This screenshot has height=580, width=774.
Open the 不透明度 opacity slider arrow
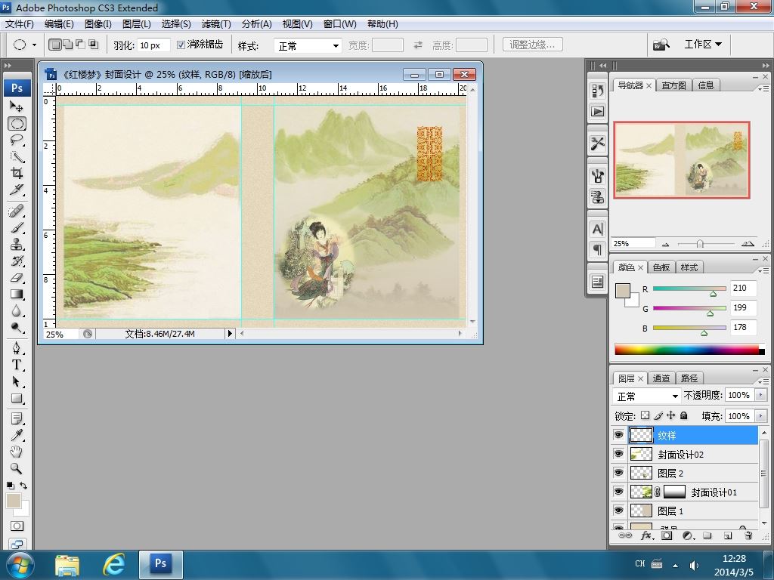pos(760,395)
